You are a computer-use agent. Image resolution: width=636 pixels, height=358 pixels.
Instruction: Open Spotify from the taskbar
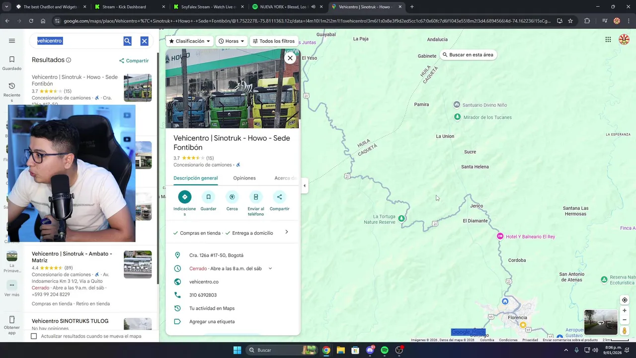click(x=384, y=350)
